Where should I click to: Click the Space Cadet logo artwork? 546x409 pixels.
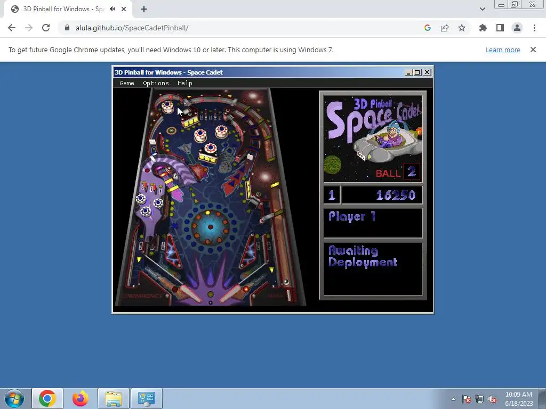point(373,138)
